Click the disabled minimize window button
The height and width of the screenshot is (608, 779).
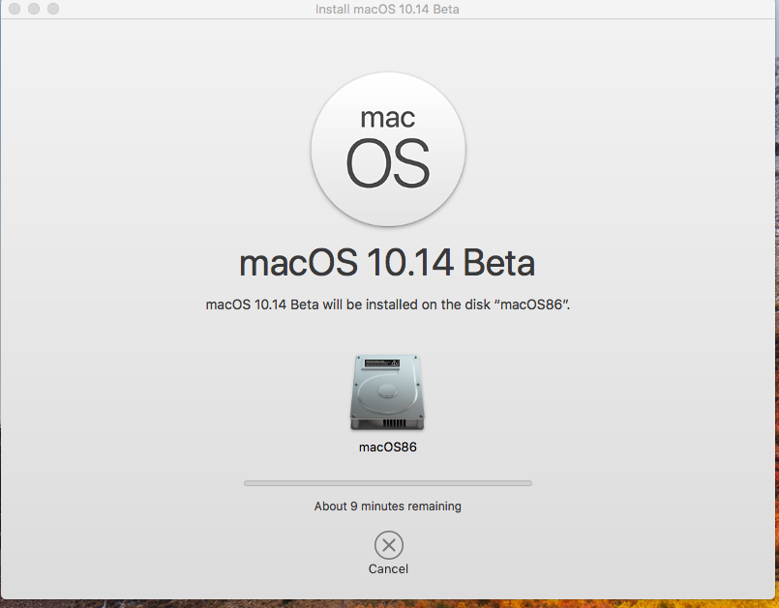[x=34, y=9]
